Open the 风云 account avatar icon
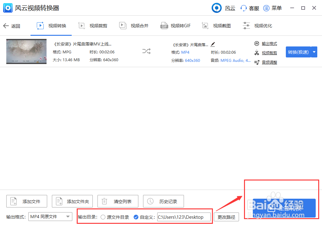 [x=216, y=8]
